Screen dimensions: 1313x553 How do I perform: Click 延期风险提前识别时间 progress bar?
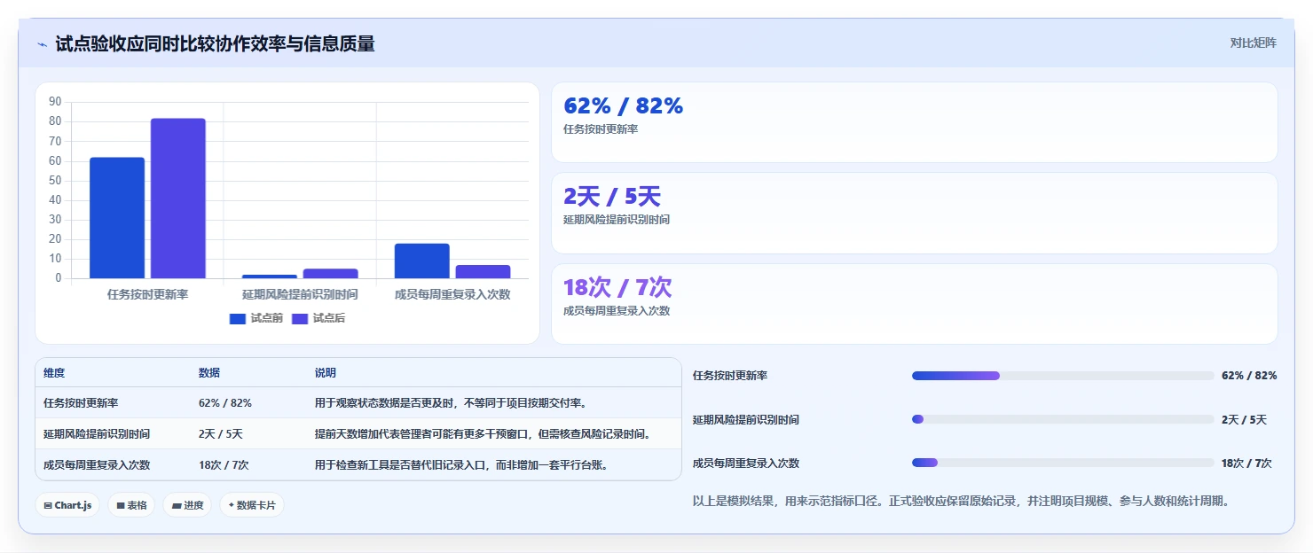tap(1063, 419)
